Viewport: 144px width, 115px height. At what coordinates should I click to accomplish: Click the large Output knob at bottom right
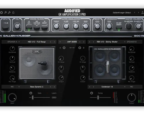coord(132,97)
